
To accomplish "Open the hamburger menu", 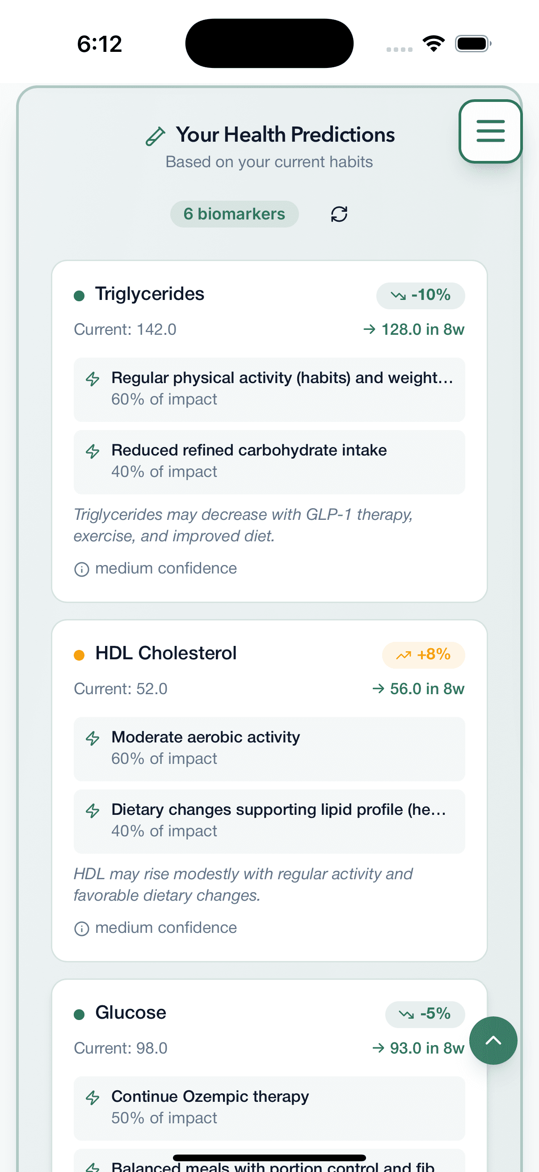I will tap(490, 131).
